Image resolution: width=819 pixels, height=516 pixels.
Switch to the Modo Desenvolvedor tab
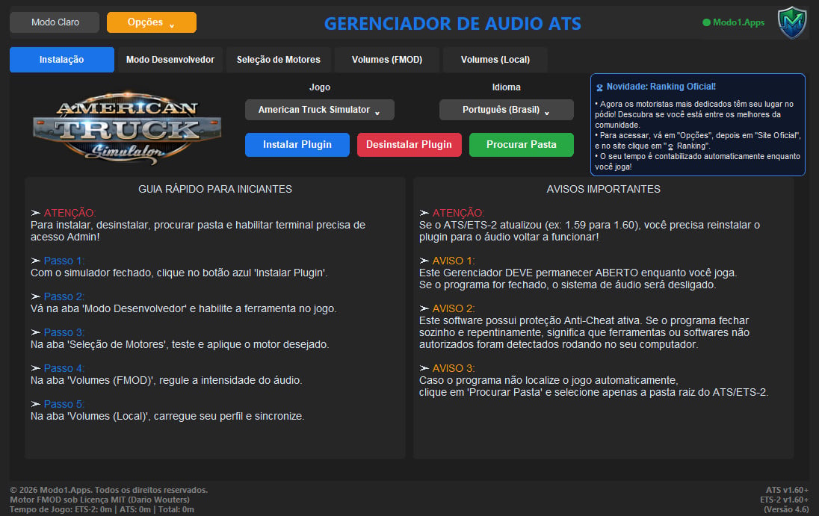[170, 60]
